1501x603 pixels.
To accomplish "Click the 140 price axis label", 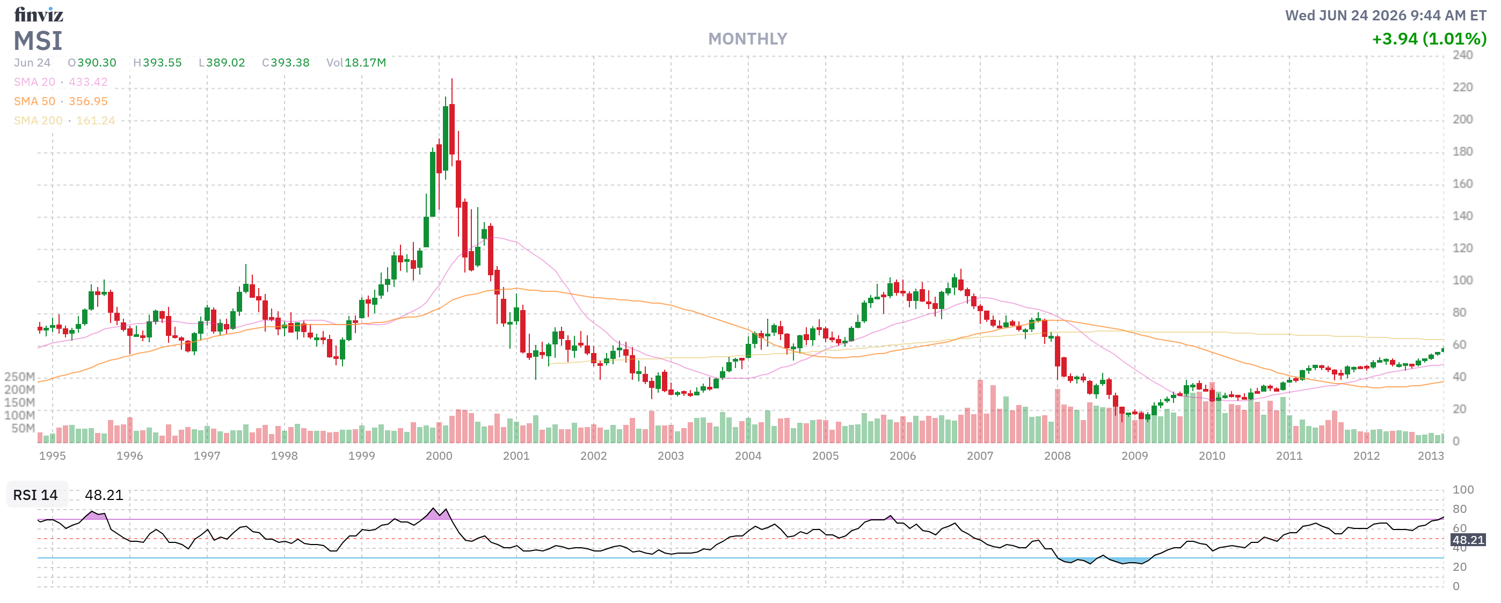I will pos(1462,216).
